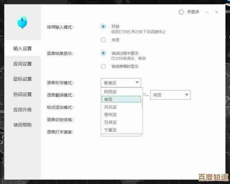
Task: Open the 鼠标设置 sidebar tab
Action: (x=22, y=79)
